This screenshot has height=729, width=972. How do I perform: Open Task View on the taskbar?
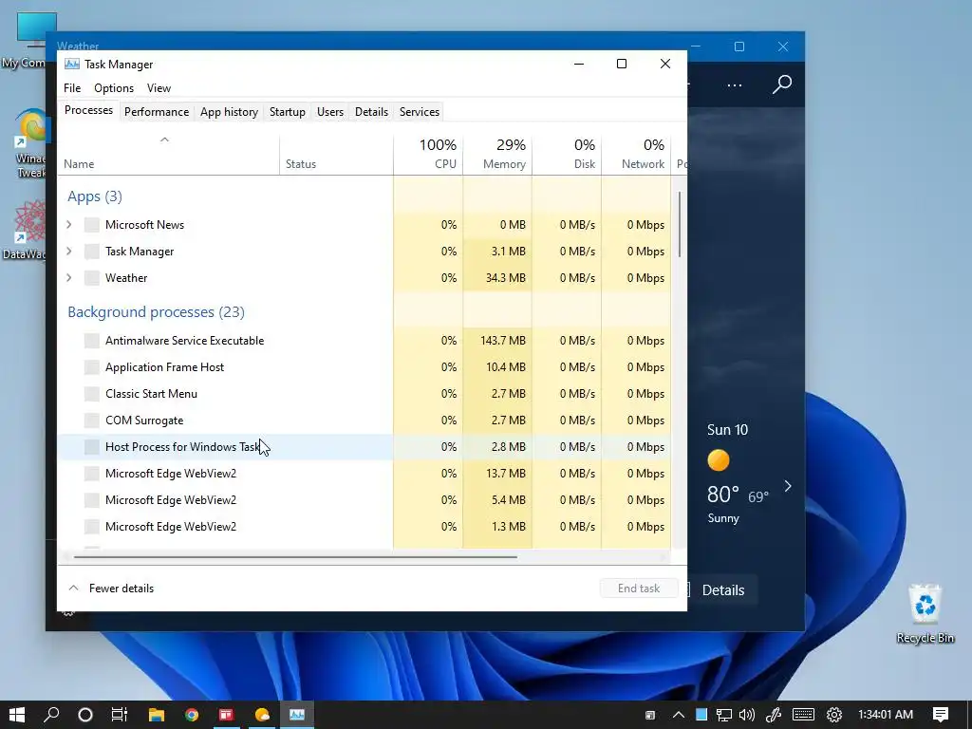119,715
